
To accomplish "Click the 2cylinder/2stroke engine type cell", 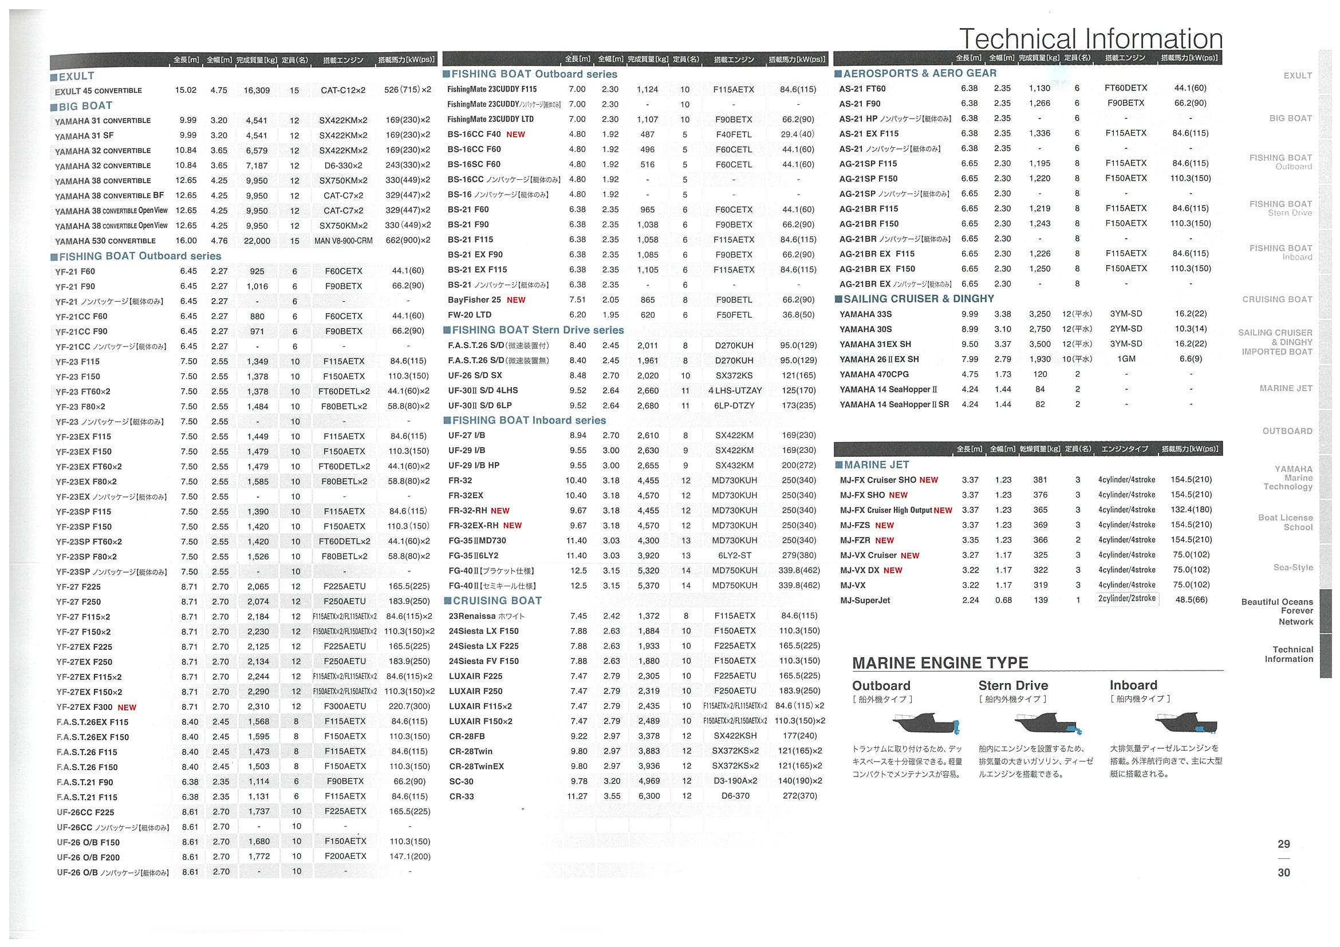I will (1126, 599).
